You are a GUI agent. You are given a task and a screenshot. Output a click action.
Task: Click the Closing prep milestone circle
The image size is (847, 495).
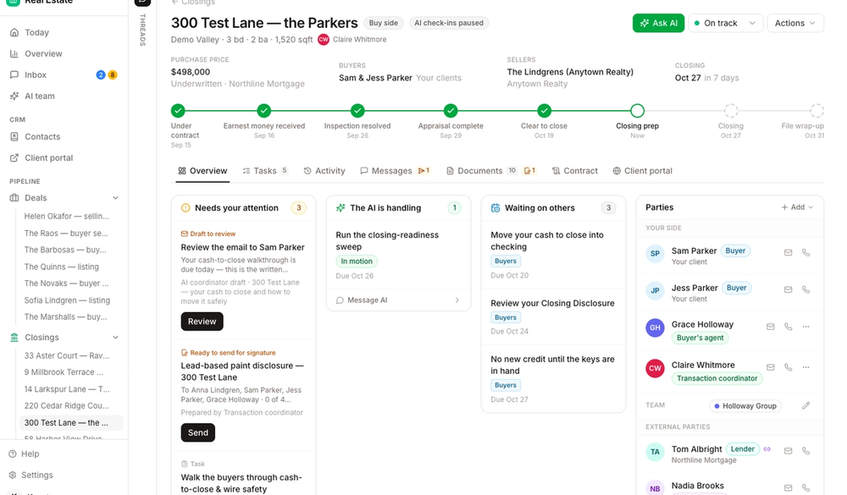[x=638, y=111]
